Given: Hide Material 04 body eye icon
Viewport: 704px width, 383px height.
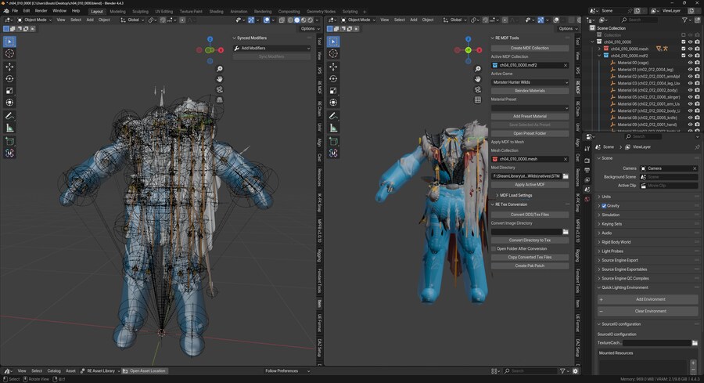Looking at the screenshot, I should click(x=690, y=90).
